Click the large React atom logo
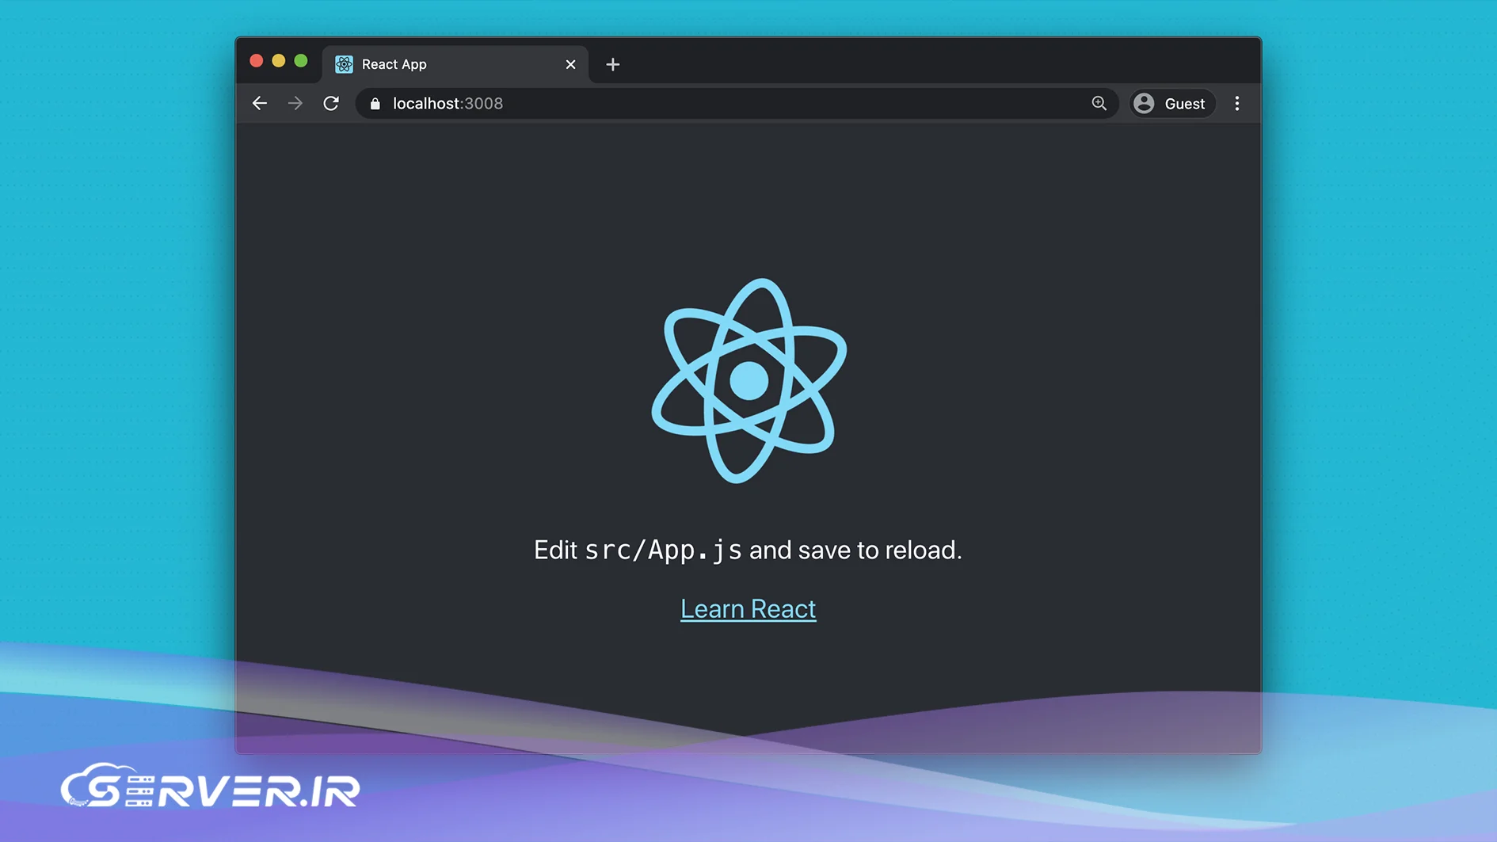 click(749, 381)
